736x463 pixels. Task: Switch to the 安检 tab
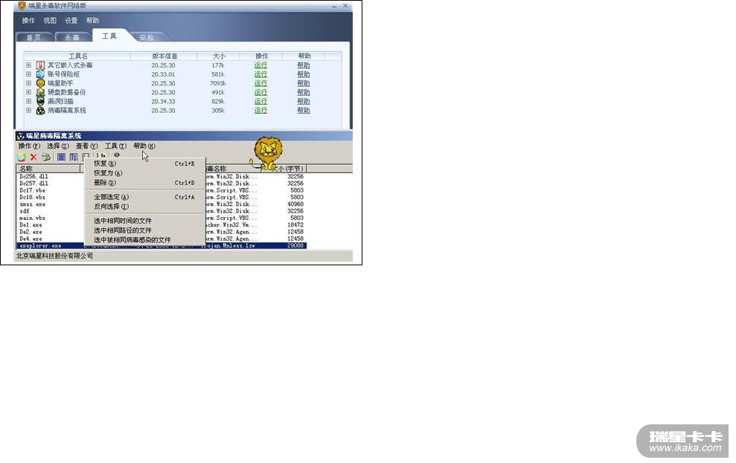pyautogui.click(x=147, y=37)
